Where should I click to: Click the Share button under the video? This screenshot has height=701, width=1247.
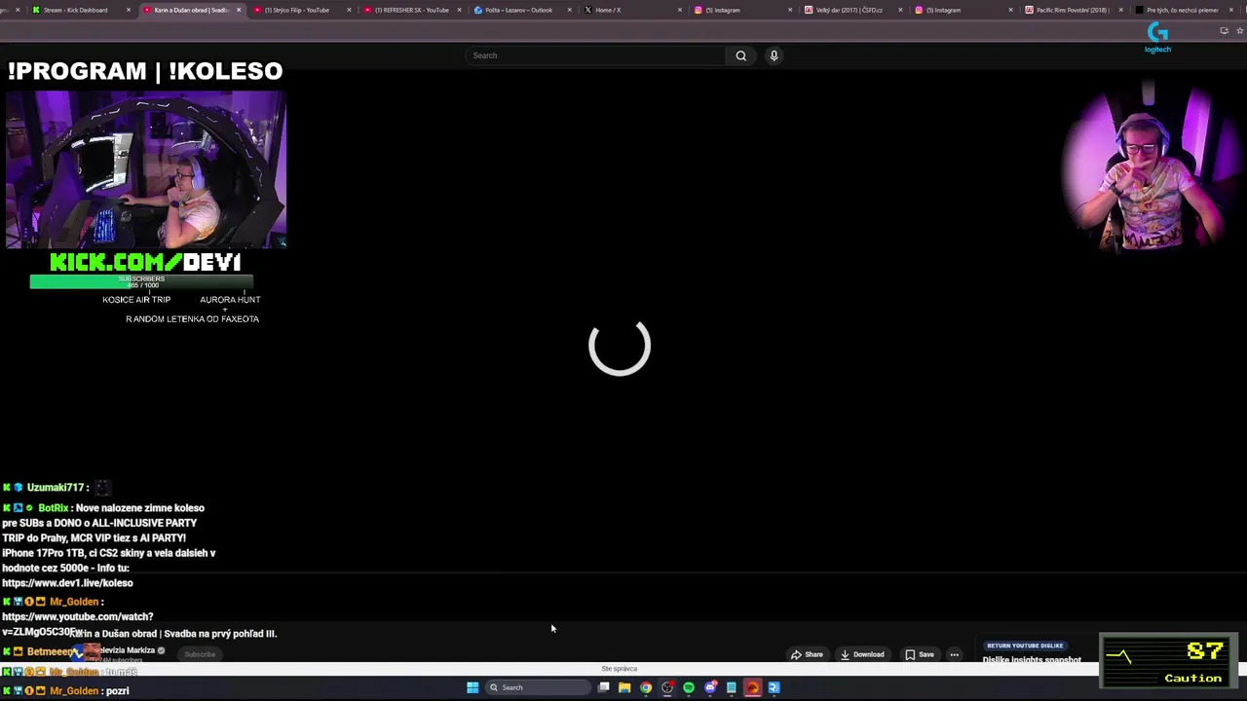pos(807,654)
